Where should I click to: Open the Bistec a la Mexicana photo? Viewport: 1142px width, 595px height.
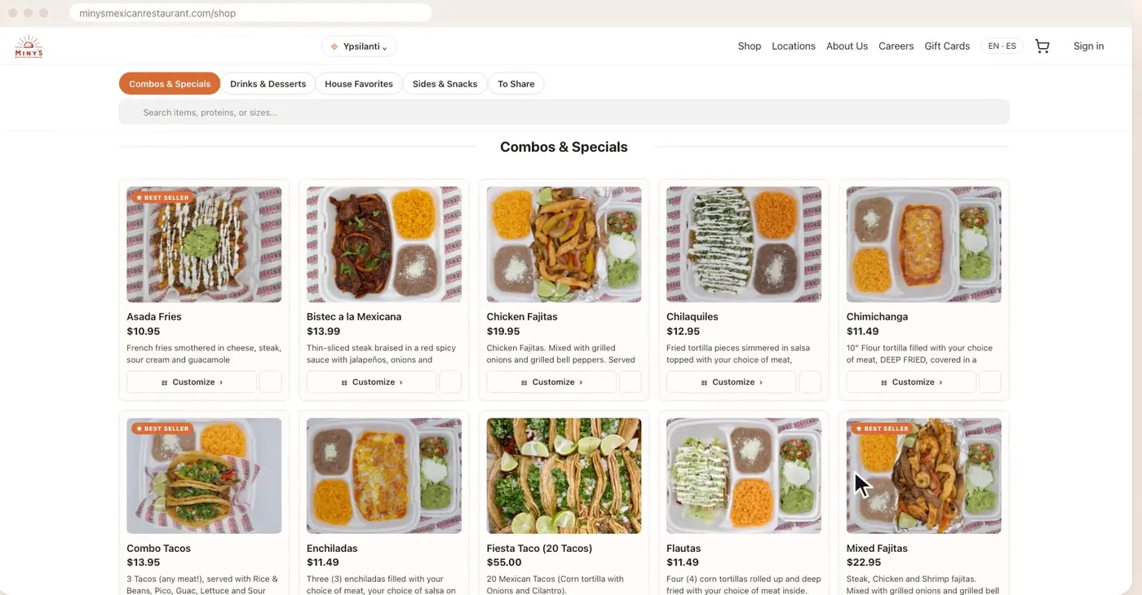(x=384, y=245)
